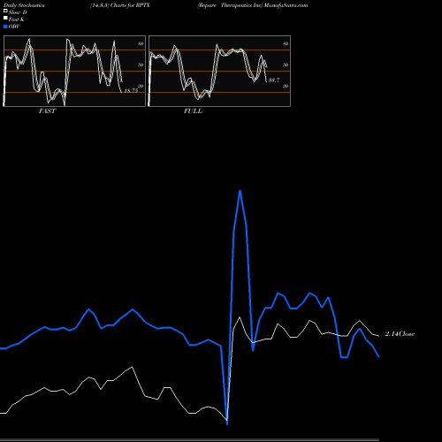Click '(Repare Therapeutics Inc) MunafaSutra.com' text
The height and width of the screenshot is (442, 442).
(x=253, y=5)
